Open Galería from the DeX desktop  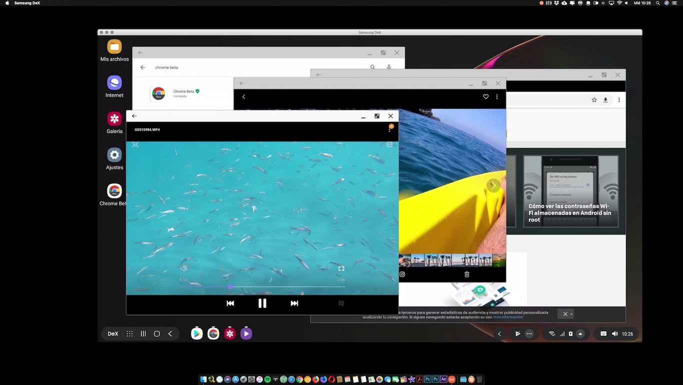(x=114, y=119)
